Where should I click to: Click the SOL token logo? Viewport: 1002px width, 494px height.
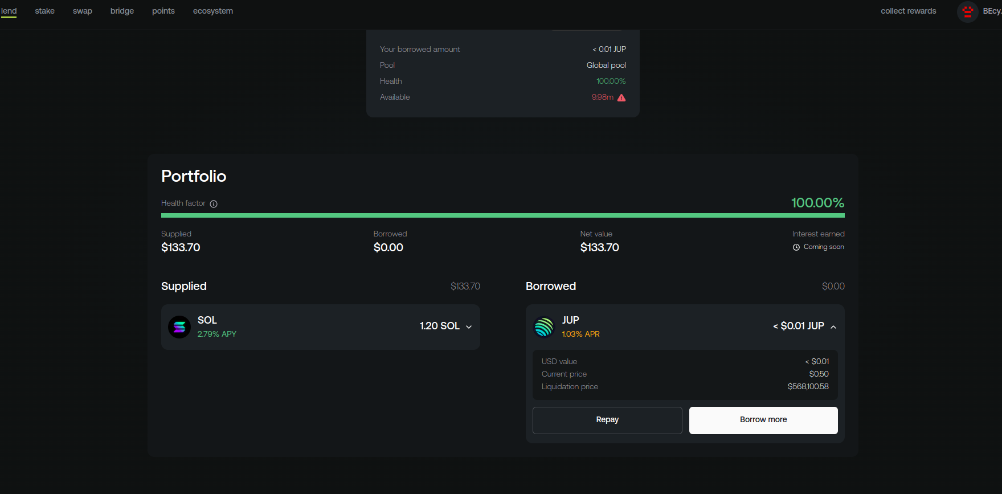[x=179, y=327]
